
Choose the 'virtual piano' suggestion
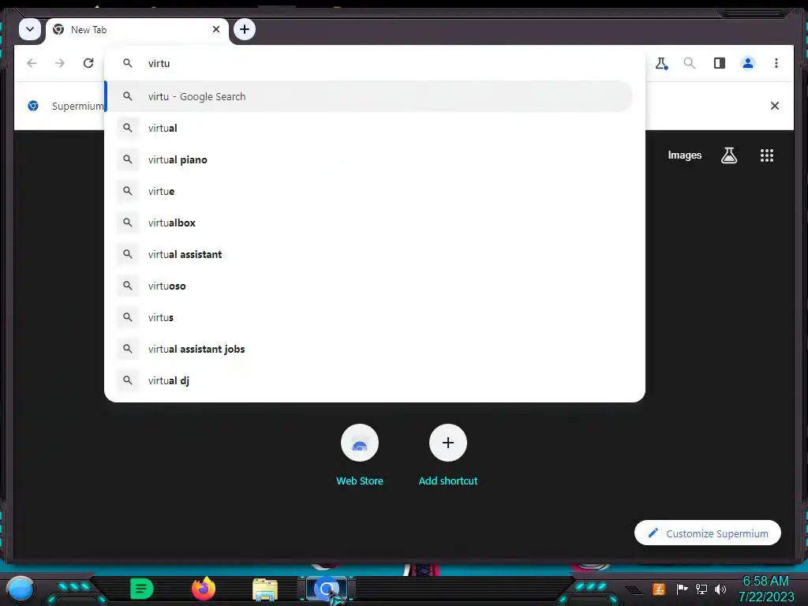point(369,159)
